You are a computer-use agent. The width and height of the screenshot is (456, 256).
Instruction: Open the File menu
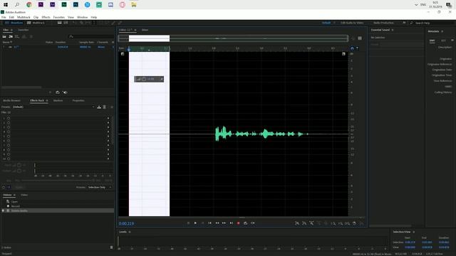point(4,17)
